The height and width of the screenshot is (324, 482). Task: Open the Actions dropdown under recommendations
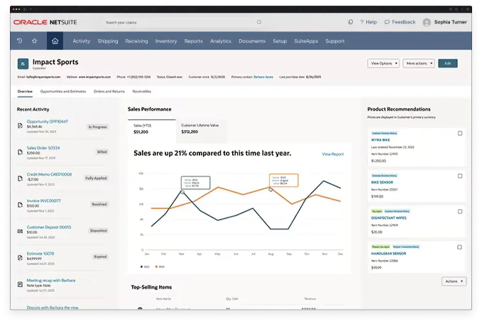(x=454, y=281)
